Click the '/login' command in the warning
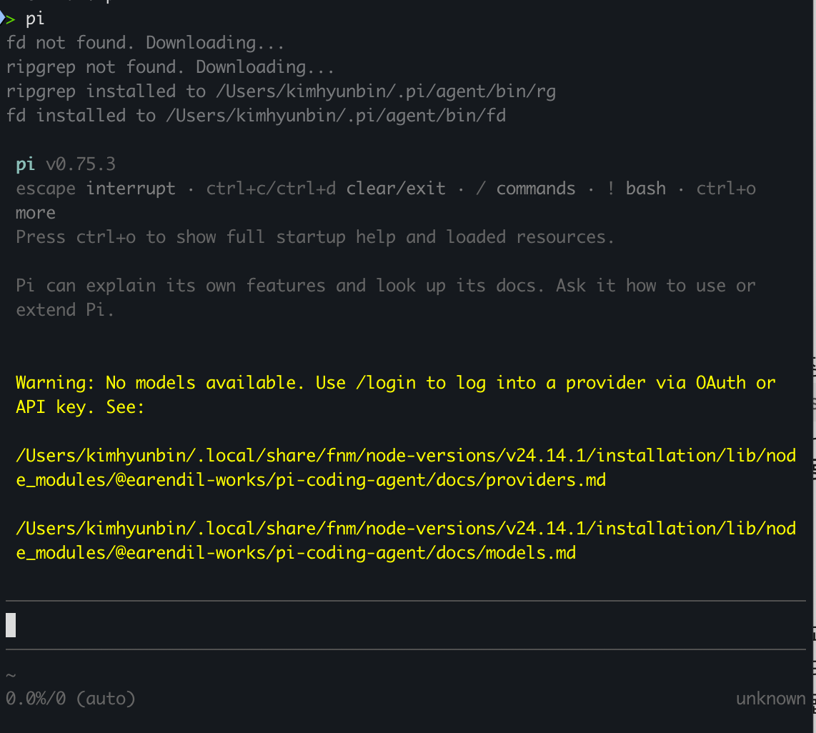 point(386,383)
